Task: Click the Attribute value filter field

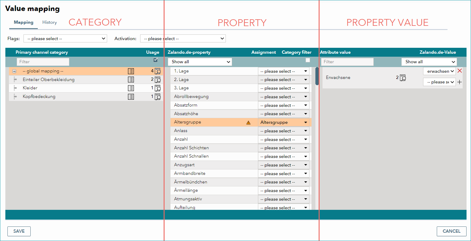Action: click(347, 62)
